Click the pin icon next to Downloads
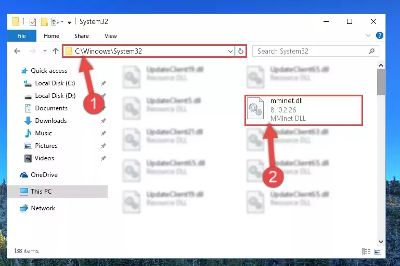 tap(104, 121)
